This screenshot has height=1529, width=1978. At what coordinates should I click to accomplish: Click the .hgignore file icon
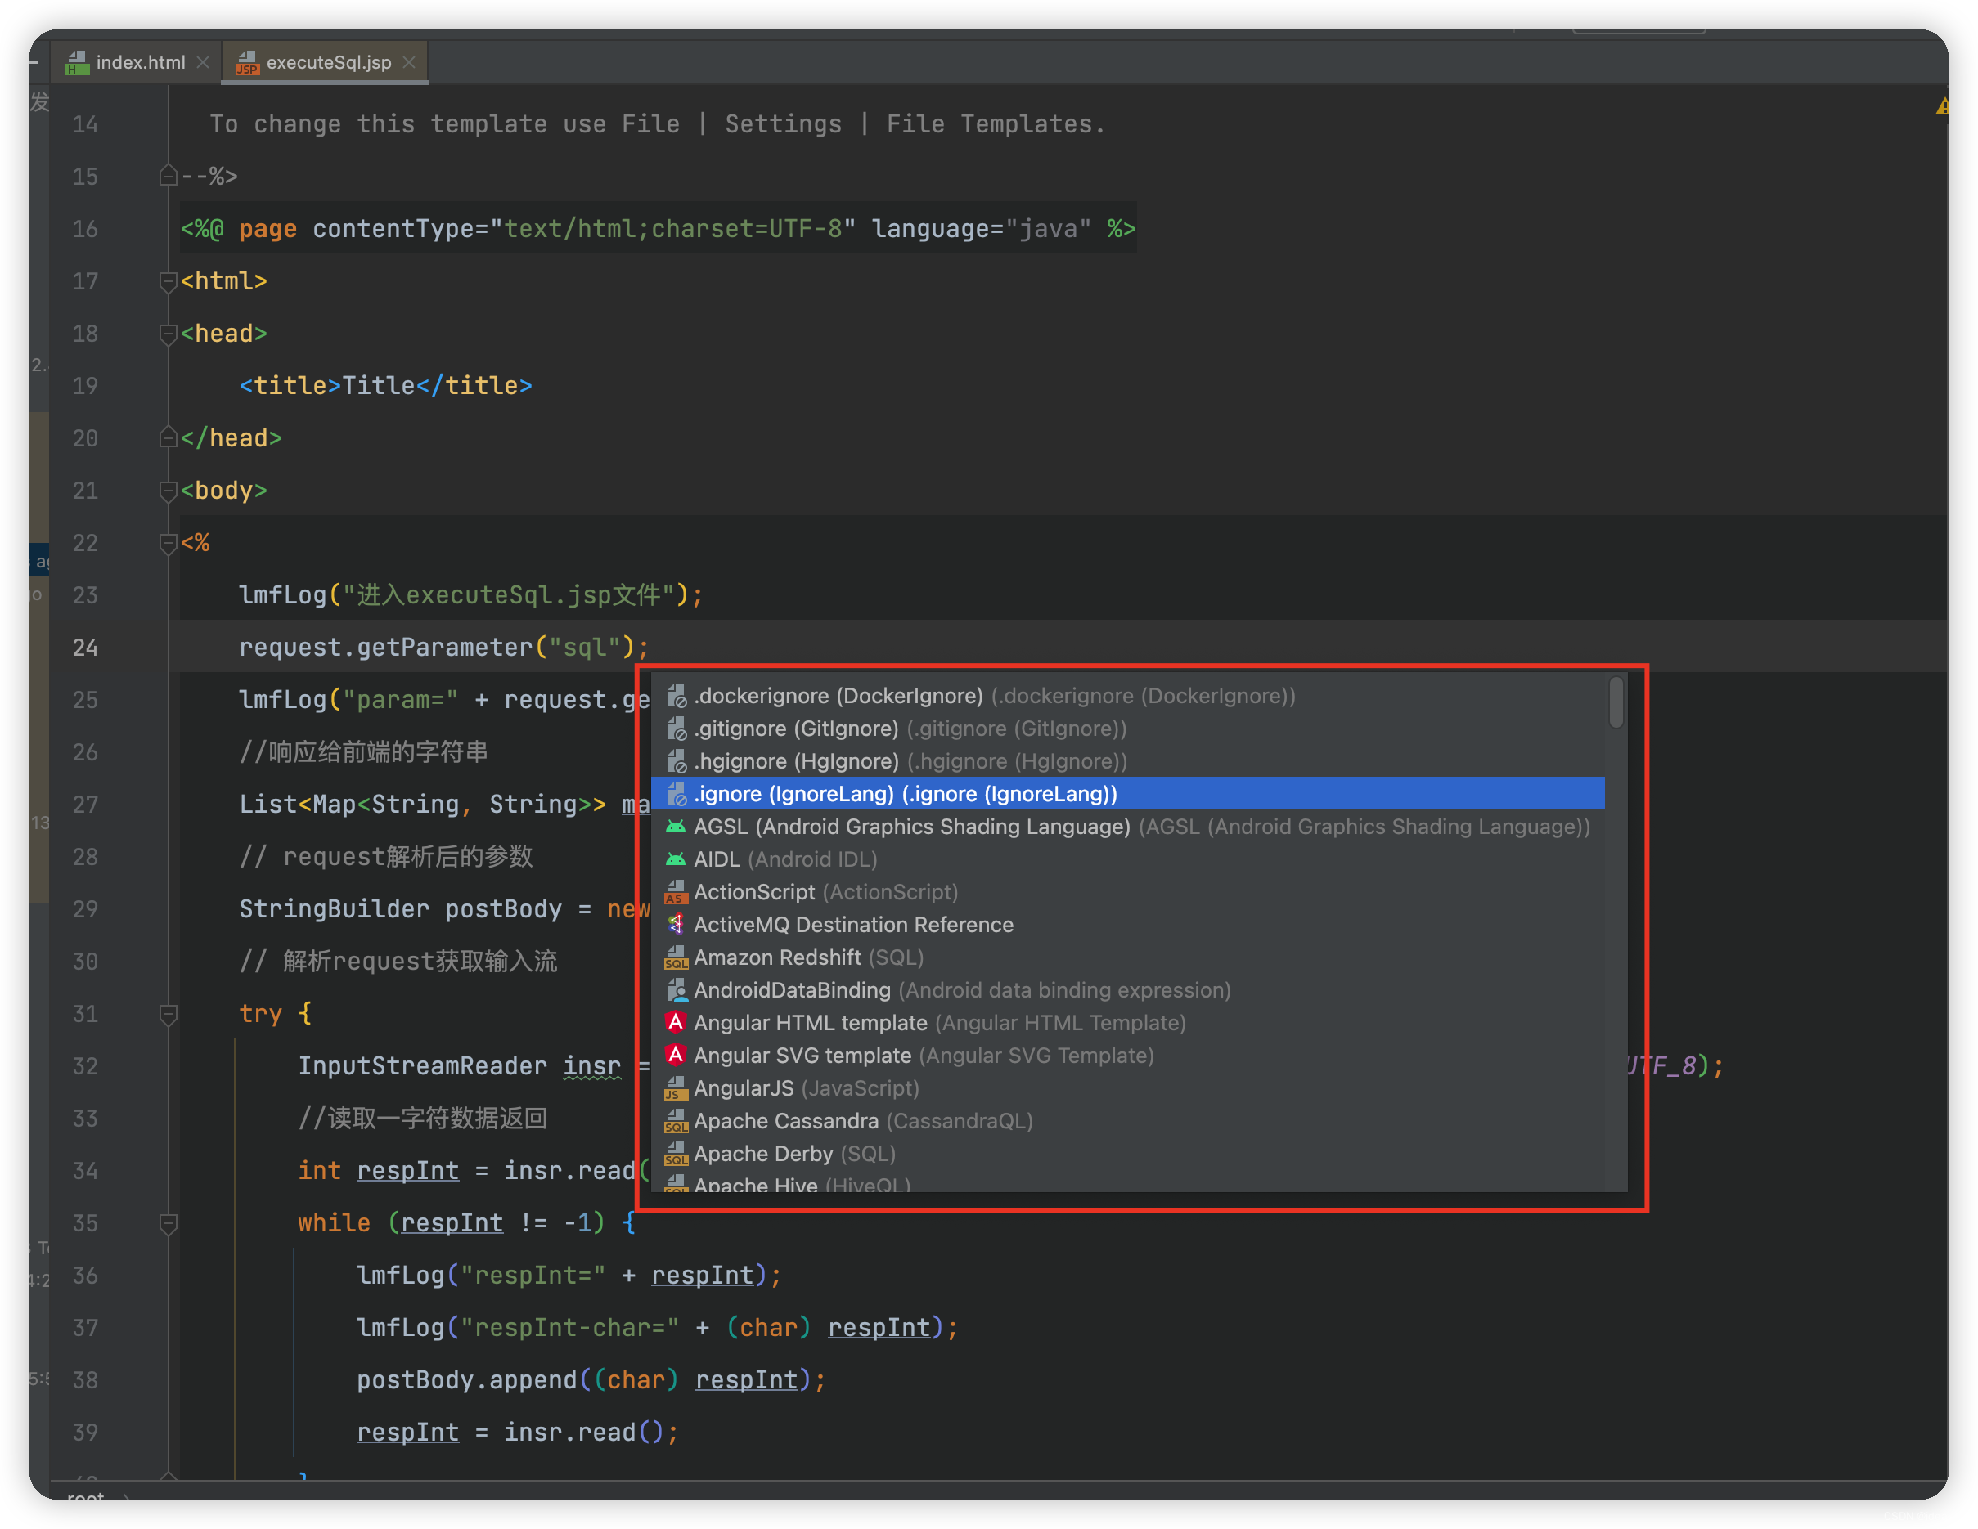[676, 760]
